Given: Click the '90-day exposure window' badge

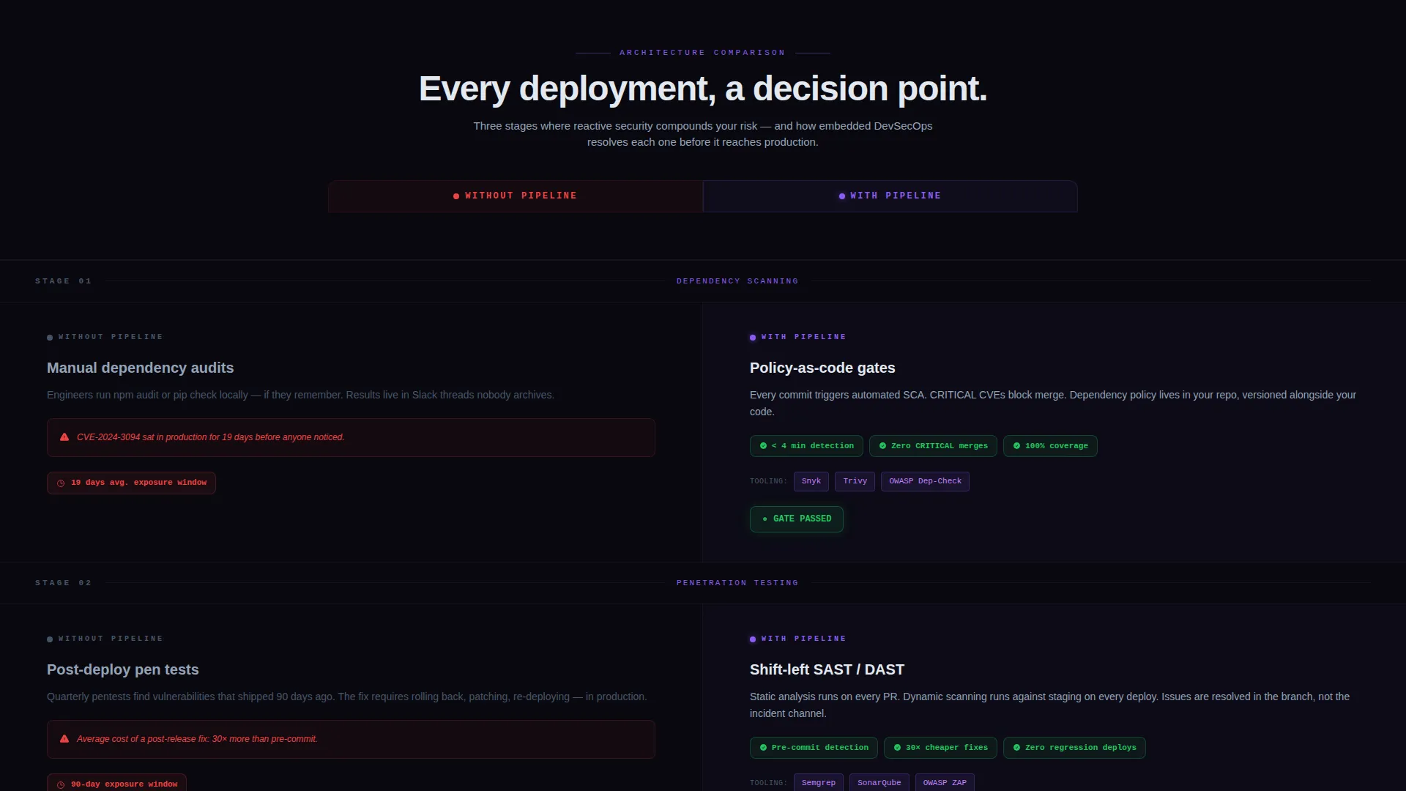Looking at the screenshot, I should coord(116,783).
